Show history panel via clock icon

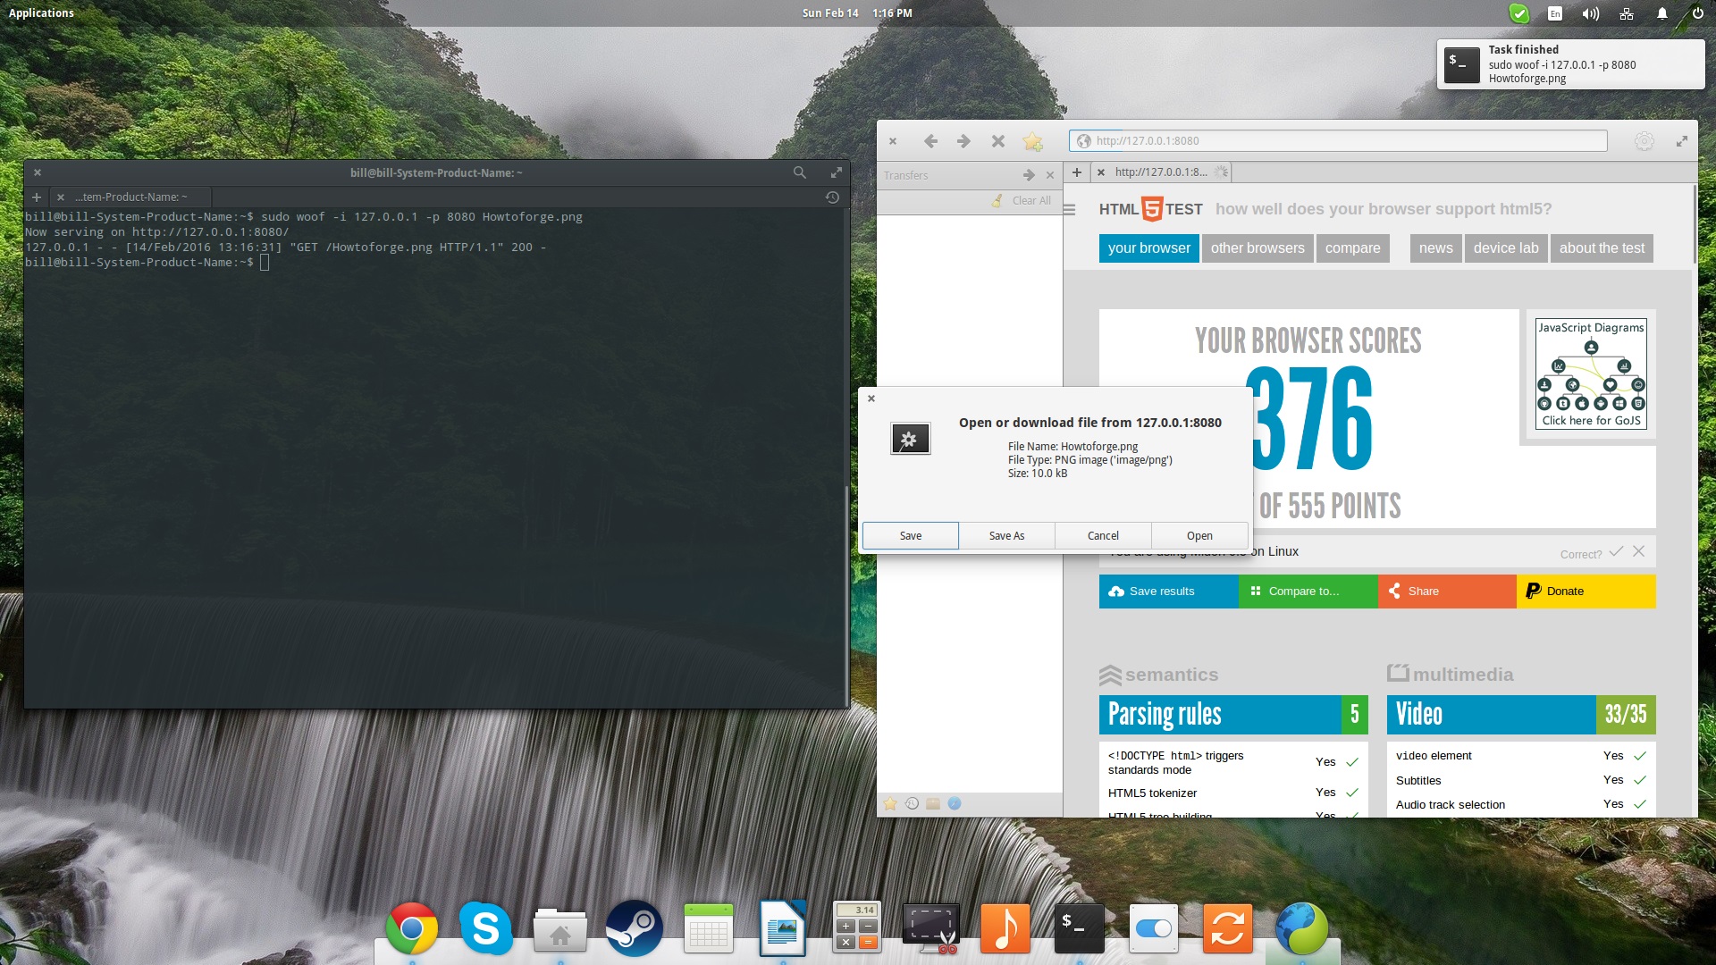point(912,803)
